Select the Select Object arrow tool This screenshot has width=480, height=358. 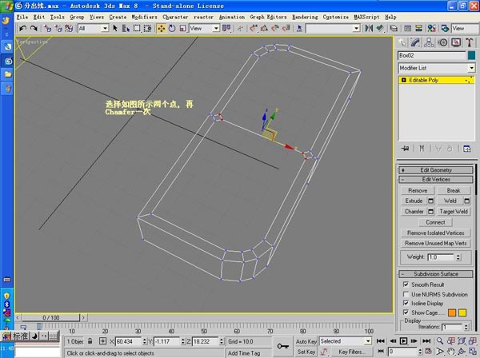click(115, 29)
